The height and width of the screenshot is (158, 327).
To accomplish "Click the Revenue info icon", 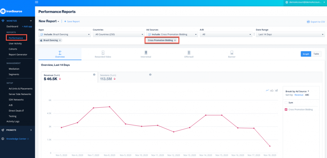I will pyautogui.click(x=94, y=75).
